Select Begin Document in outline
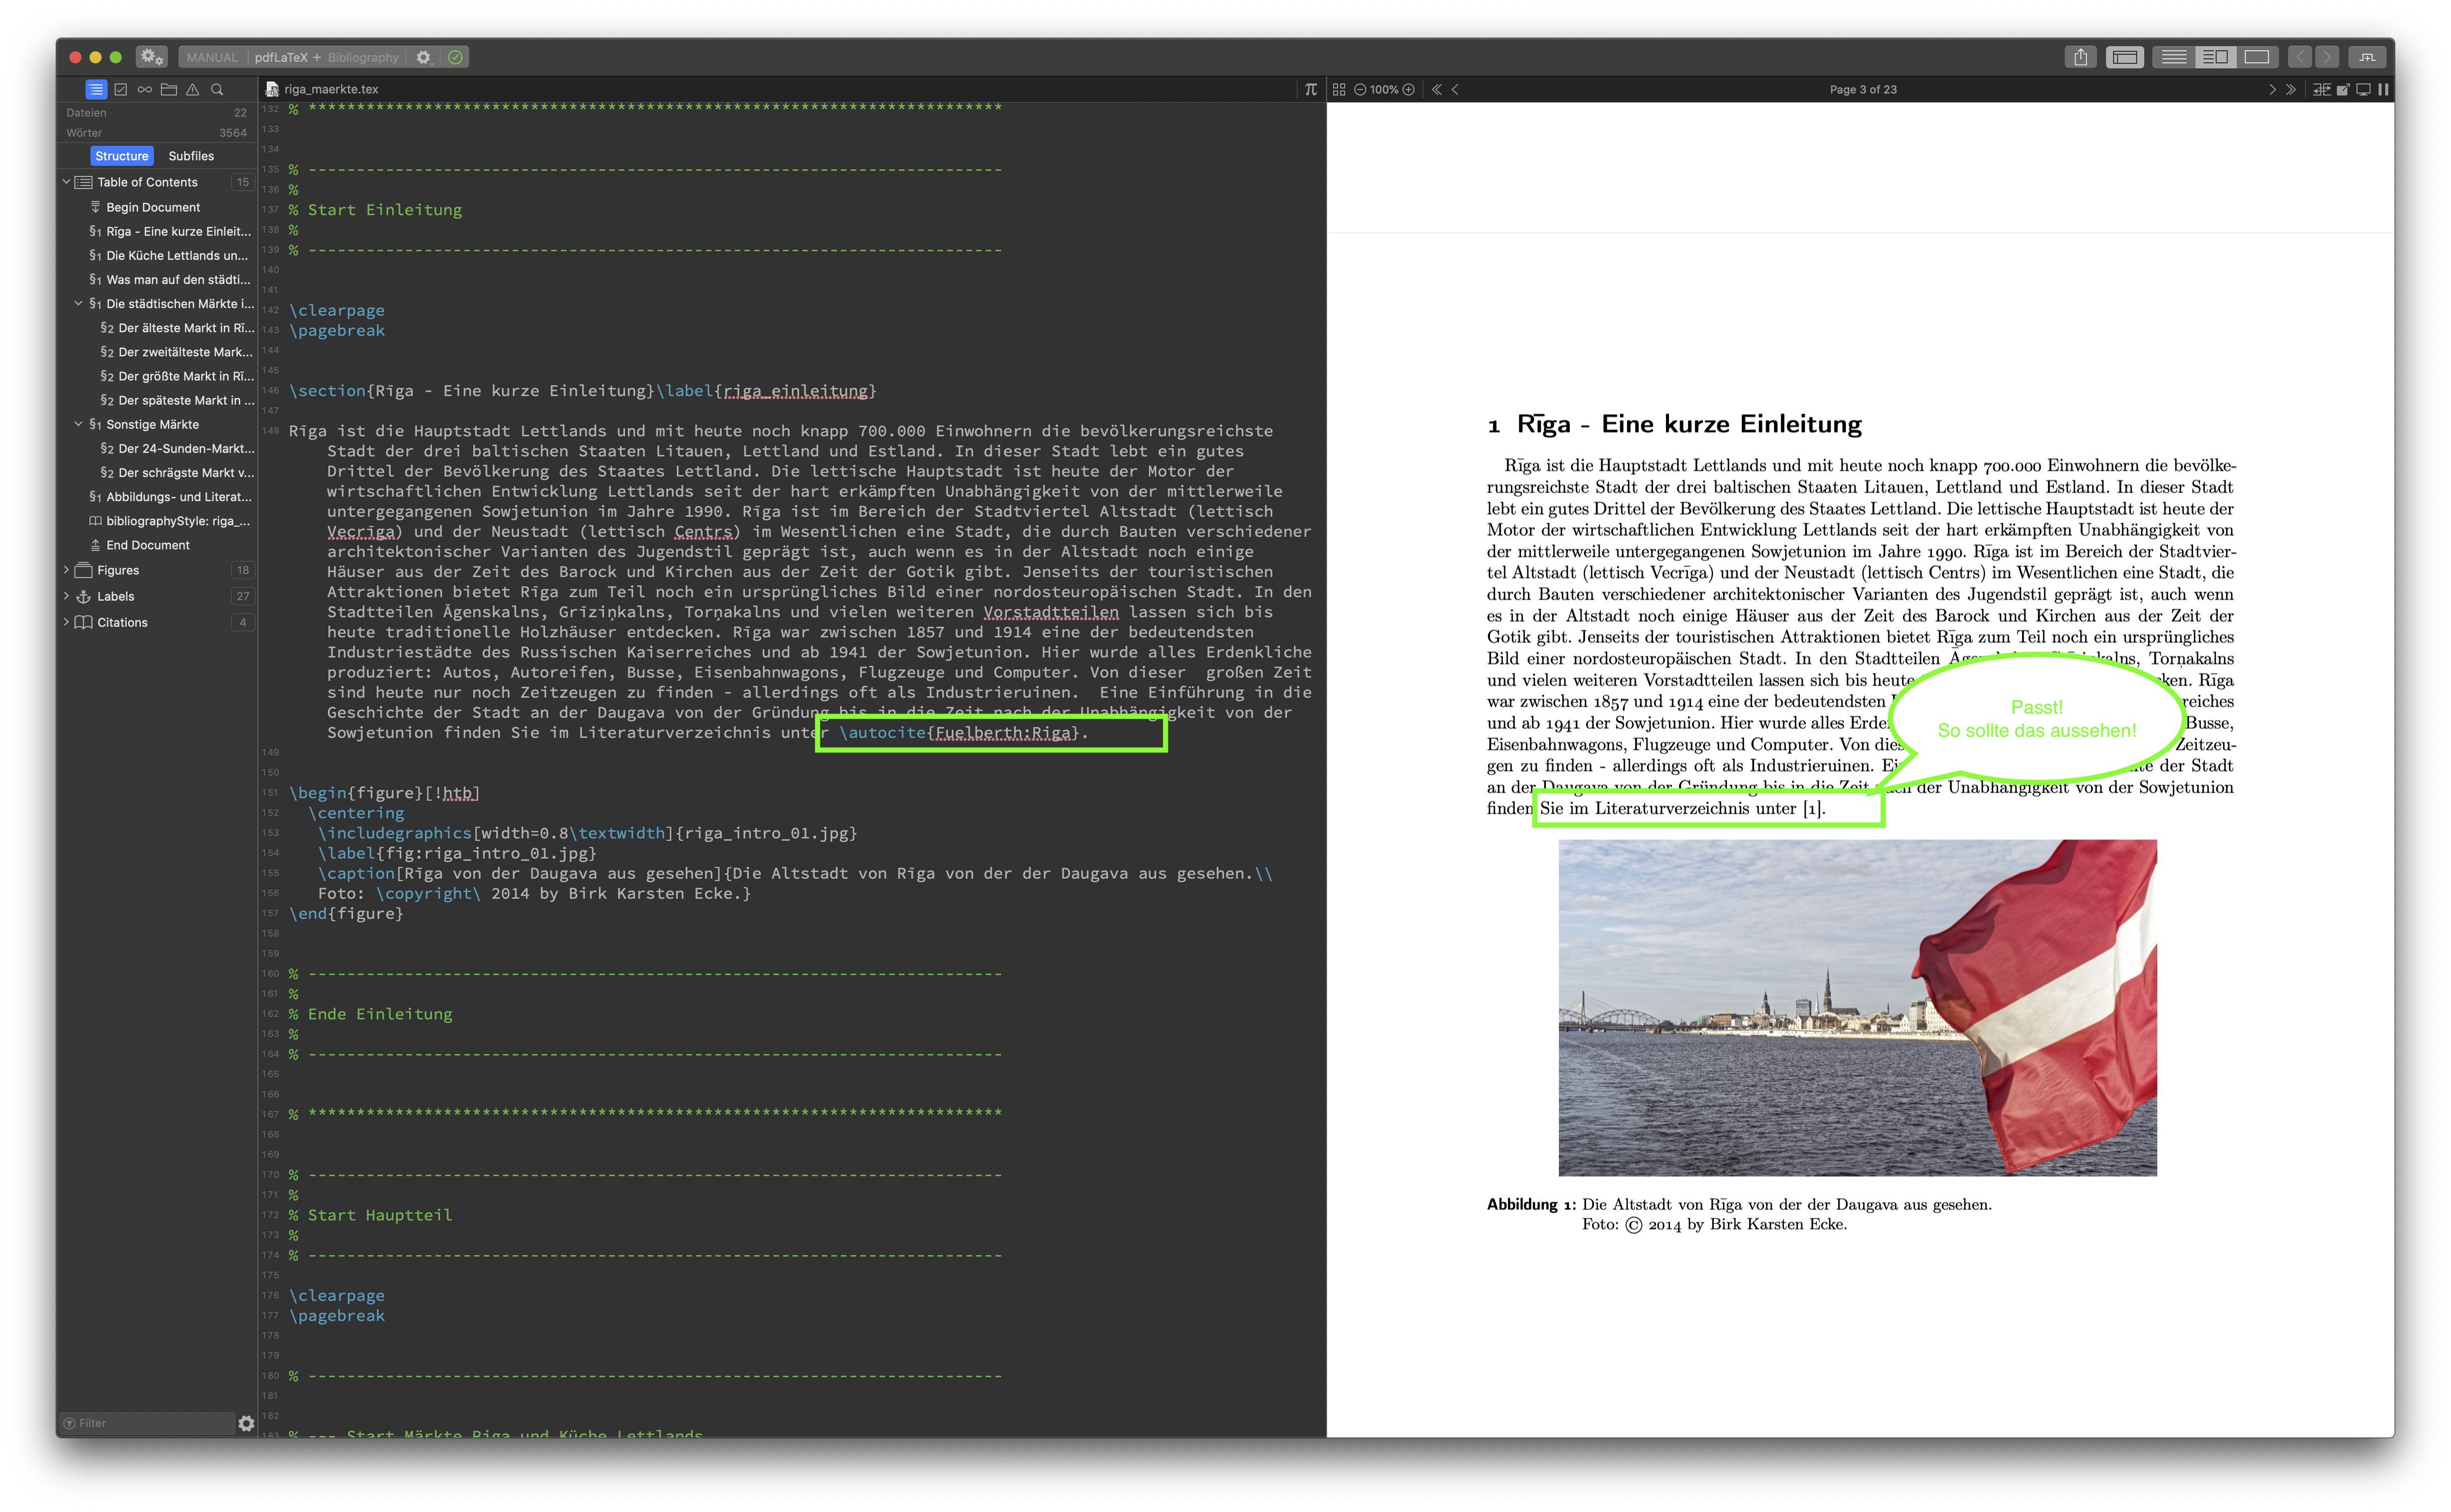 coord(153,207)
